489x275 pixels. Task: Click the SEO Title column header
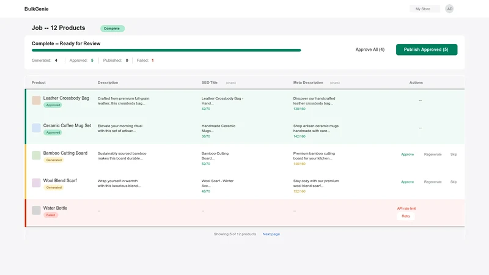[x=210, y=82]
